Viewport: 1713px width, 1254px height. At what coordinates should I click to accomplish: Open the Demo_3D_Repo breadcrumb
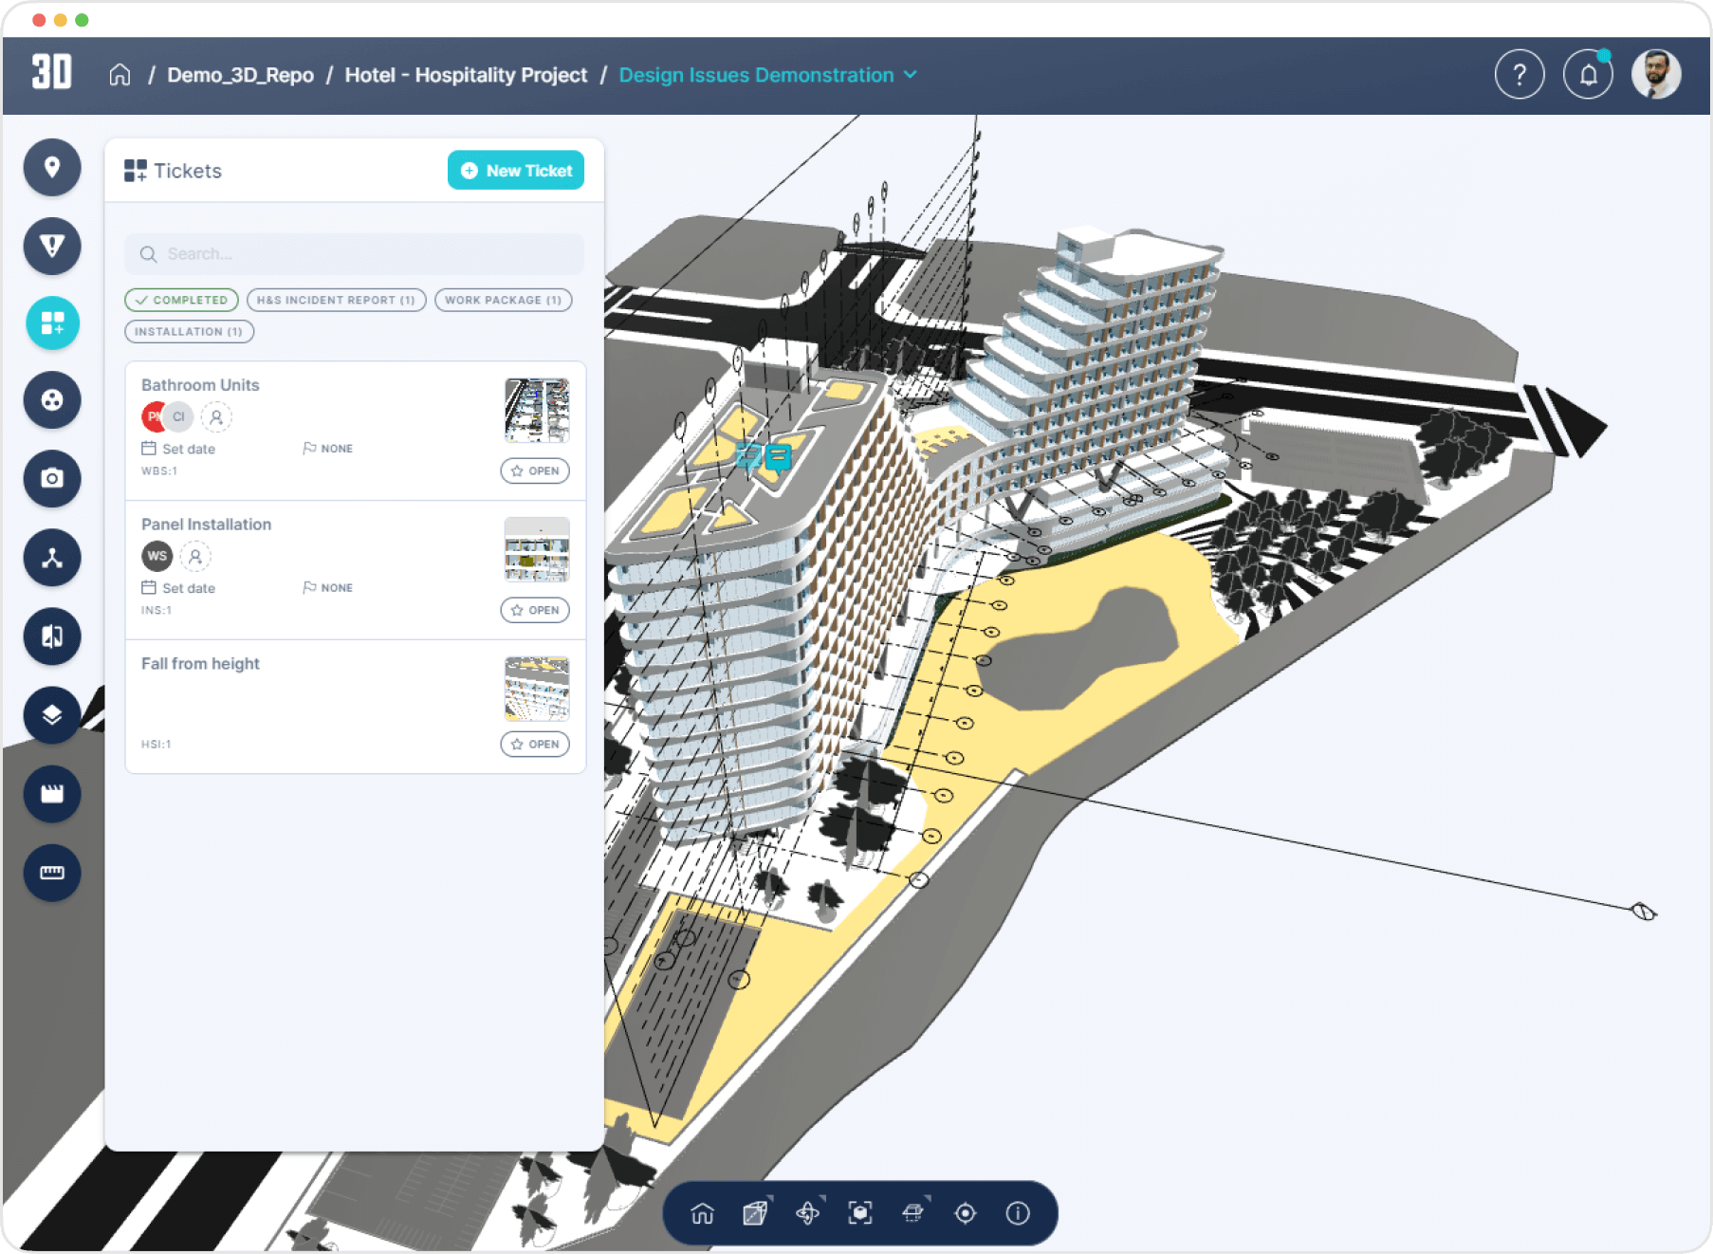[240, 74]
